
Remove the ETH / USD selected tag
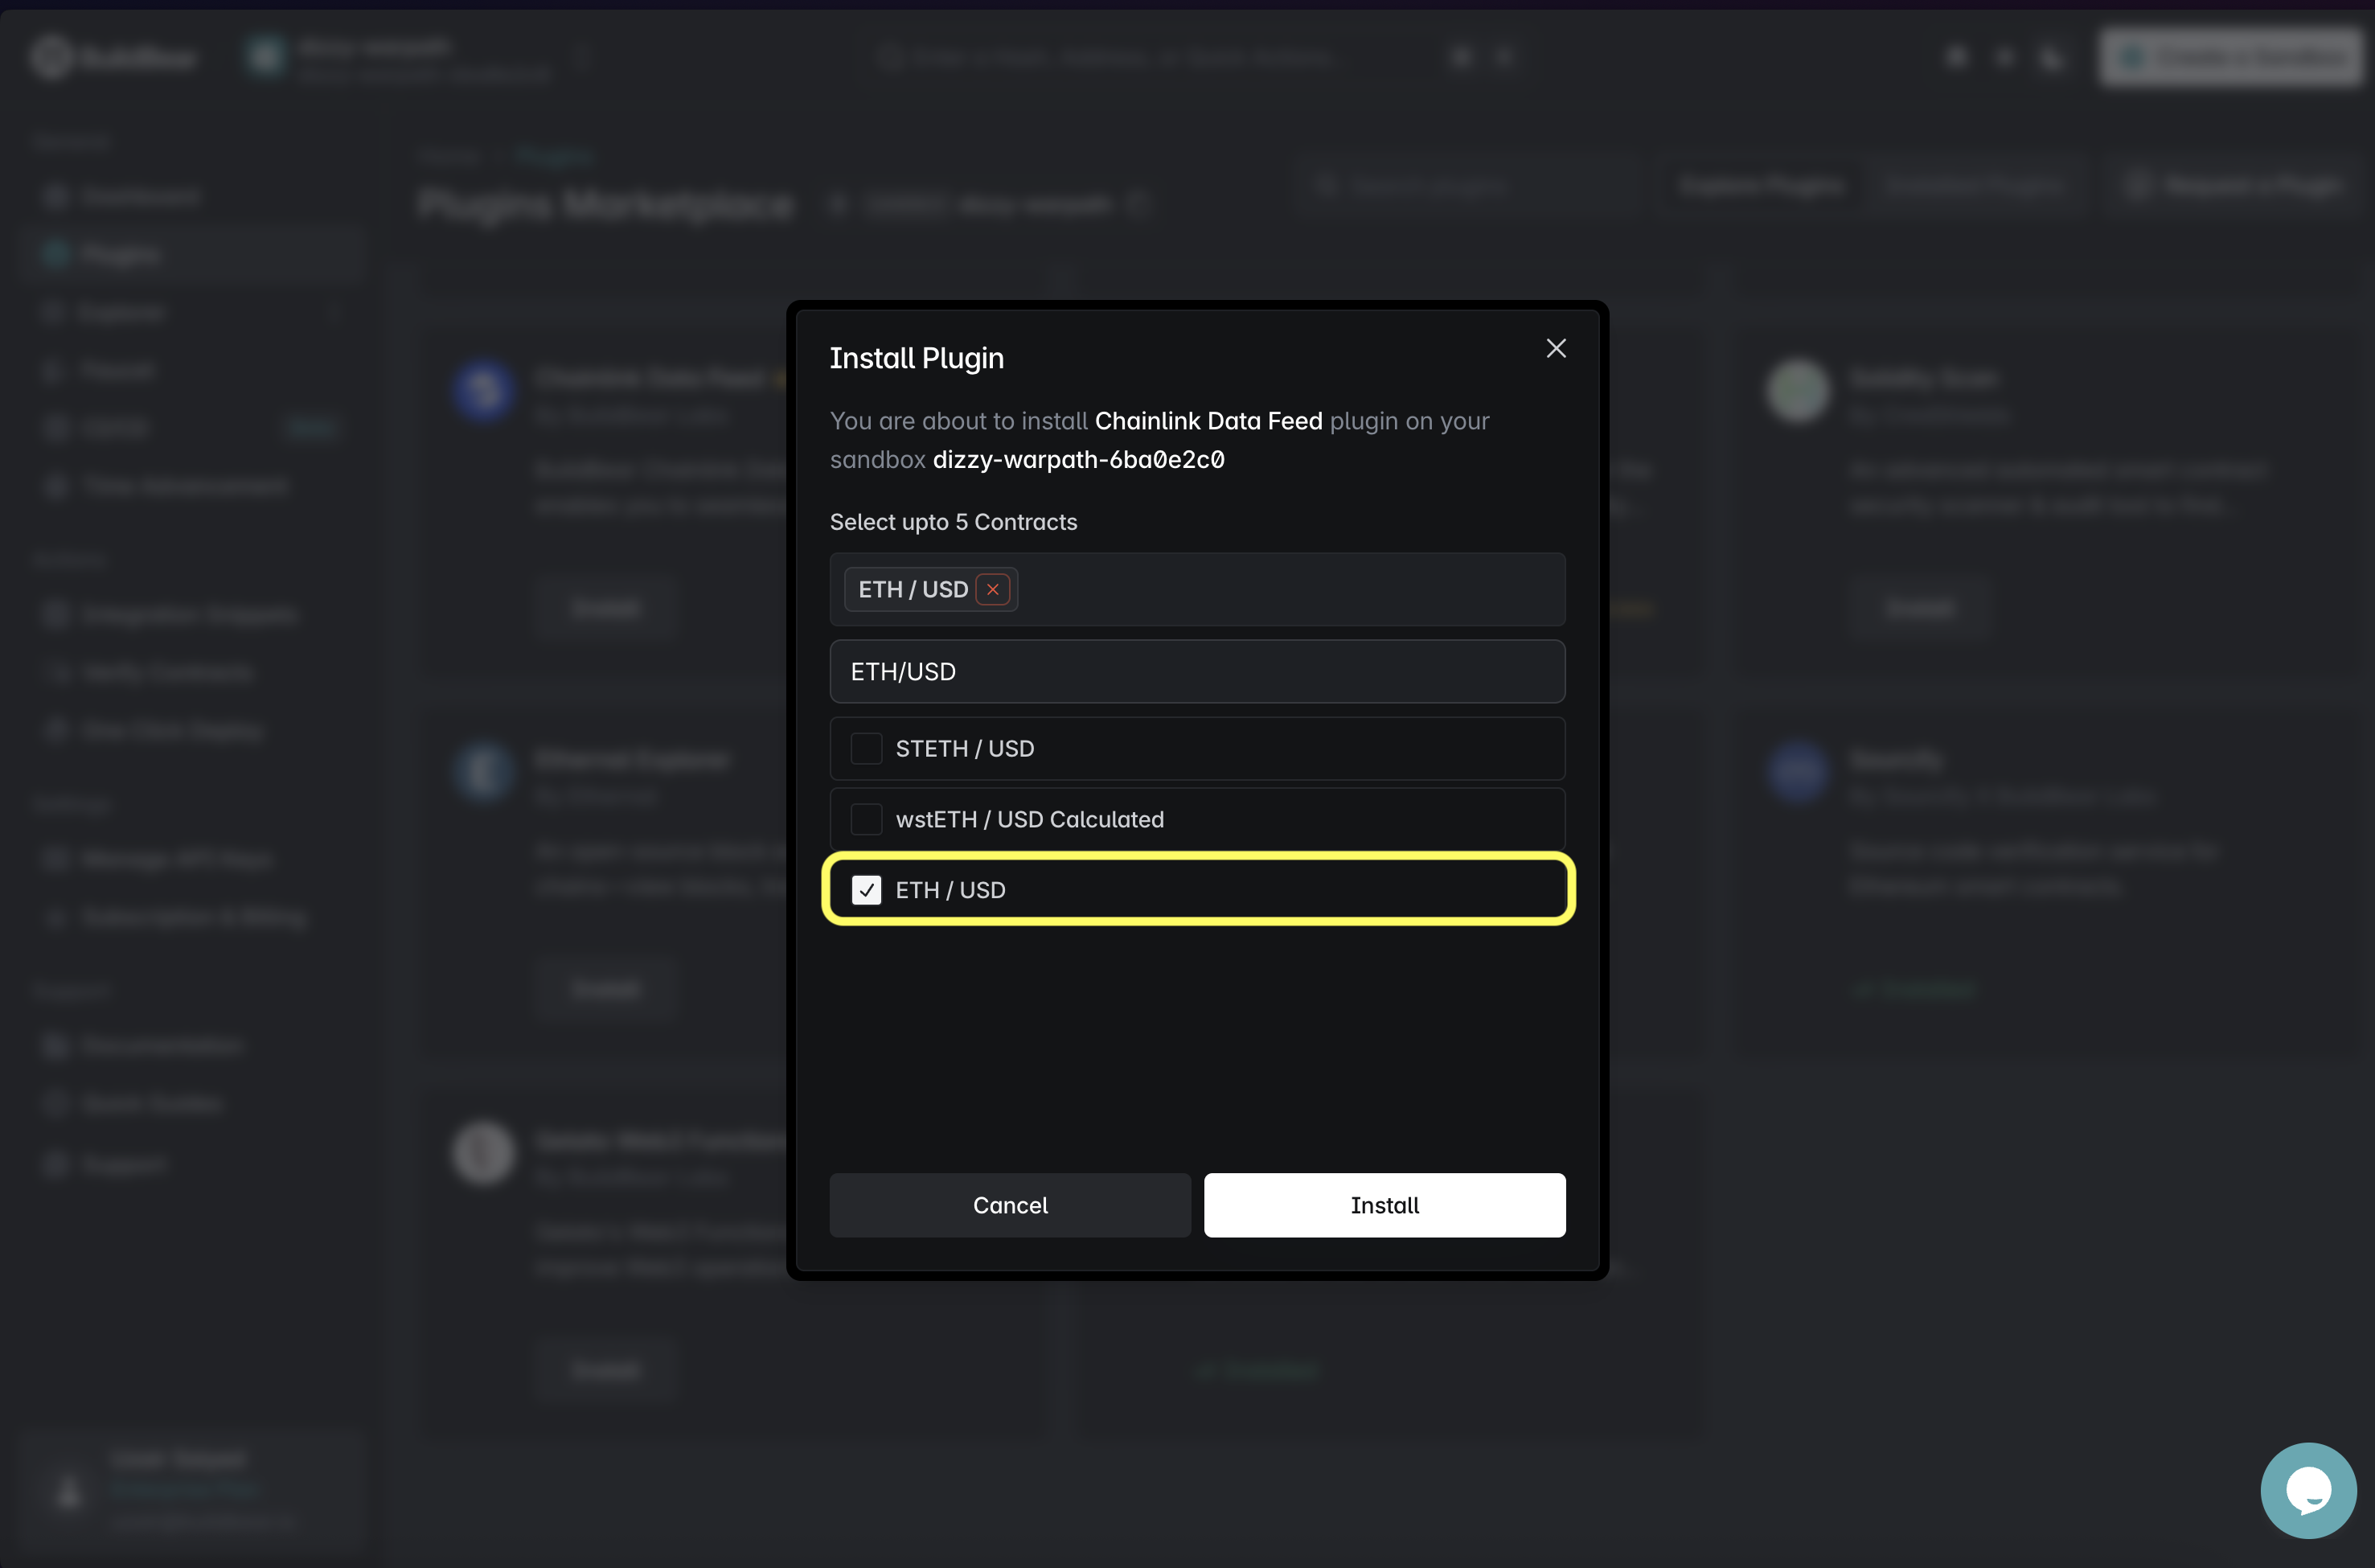point(993,589)
